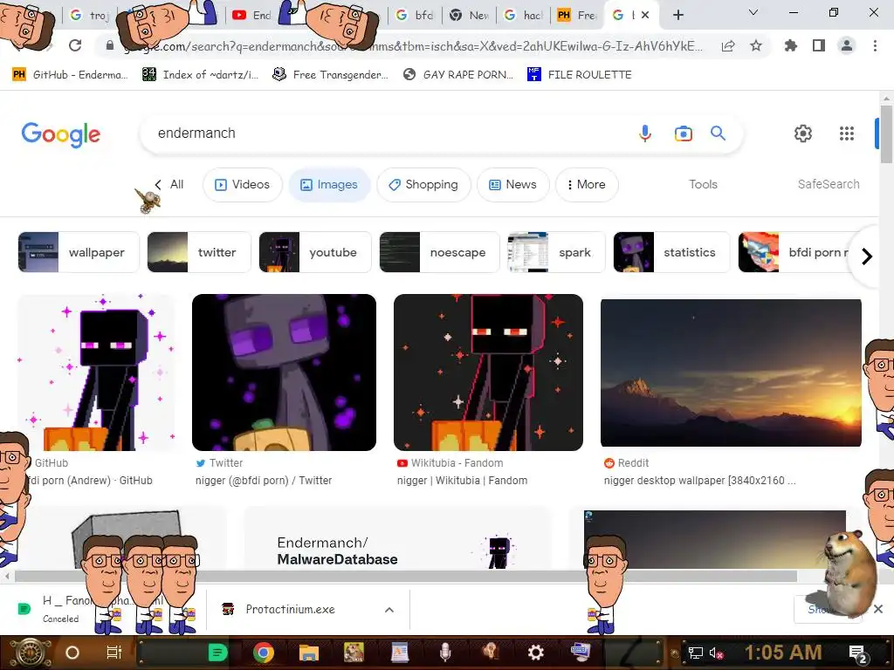Open the notification center icon
This screenshot has width=894, height=670.
(x=859, y=653)
